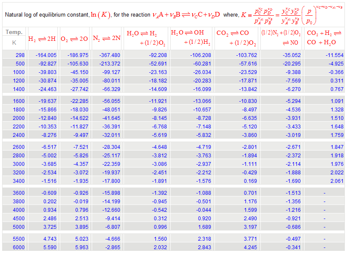Click value -1.111 in the 3000 row
The height and width of the screenshot is (253, 347).
pos(249,164)
